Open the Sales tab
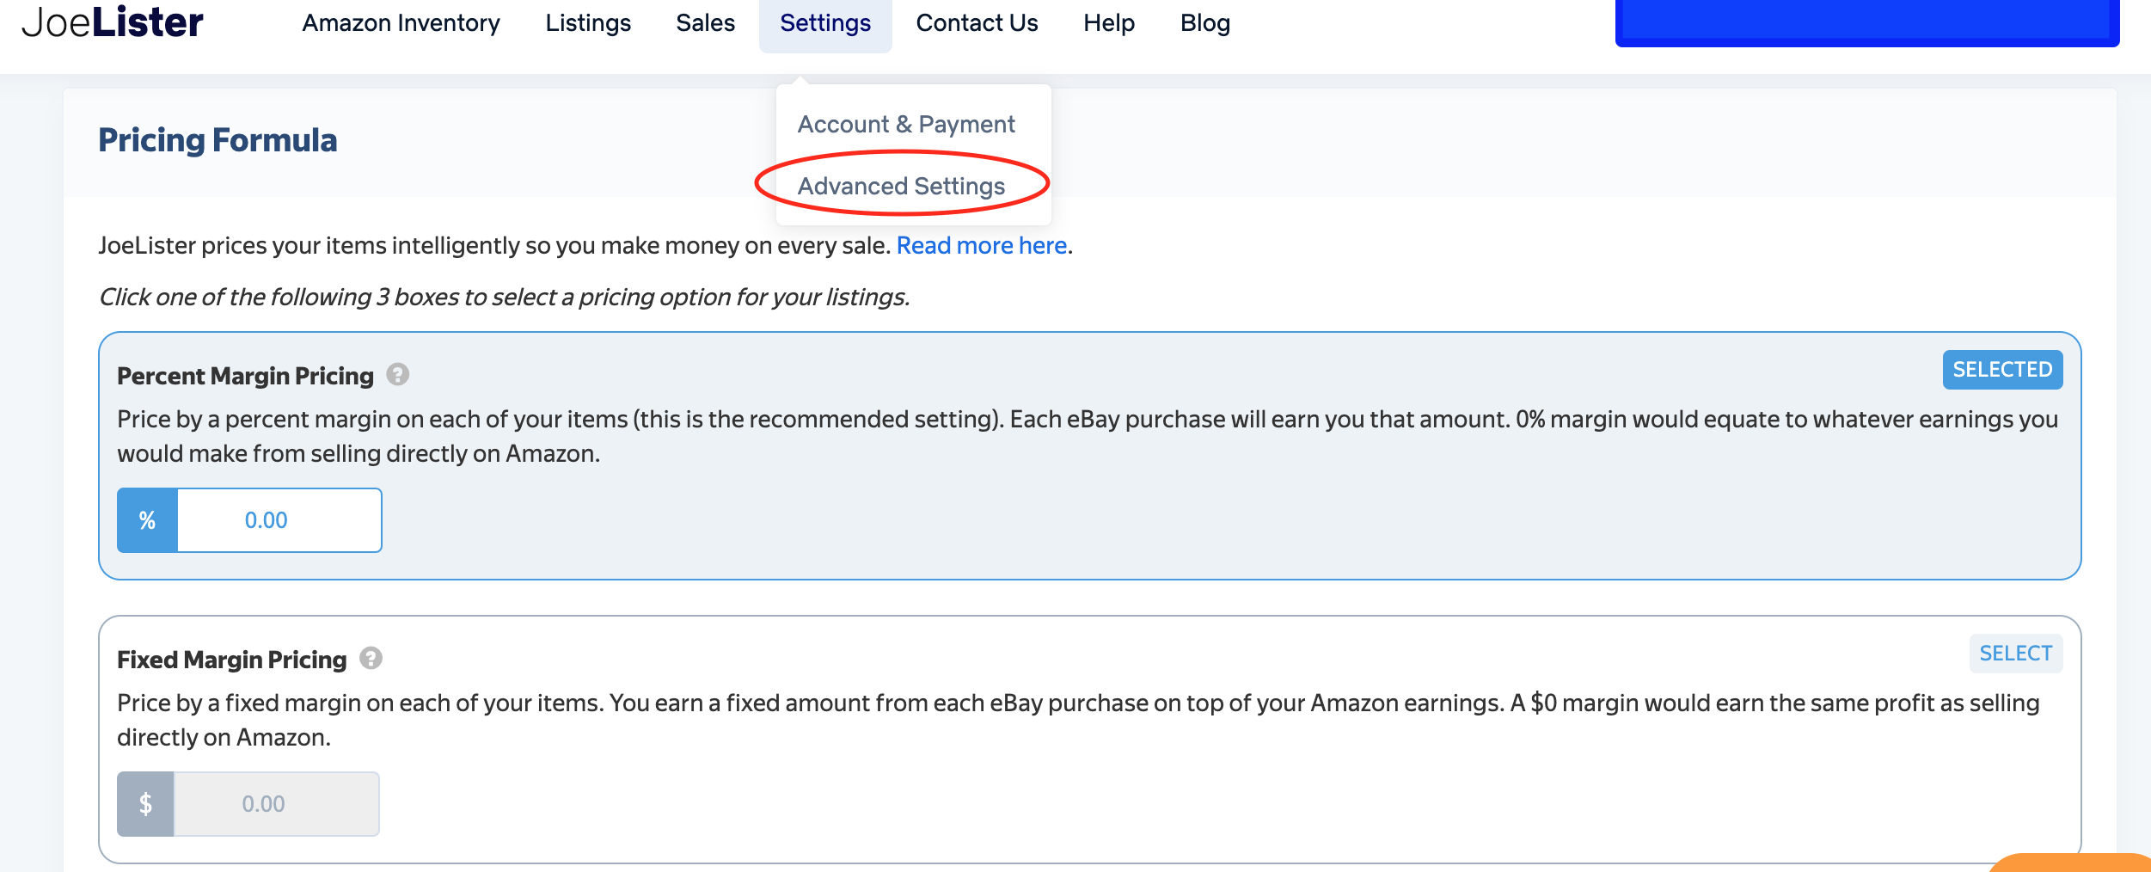Image resolution: width=2151 pixels, height=872 pixels. click(x=705, y=23)
